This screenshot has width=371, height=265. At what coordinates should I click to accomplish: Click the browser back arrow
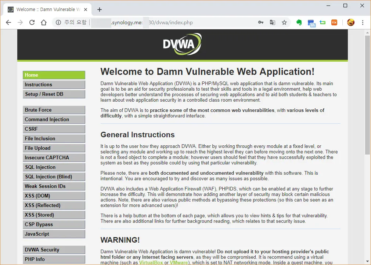8,22
